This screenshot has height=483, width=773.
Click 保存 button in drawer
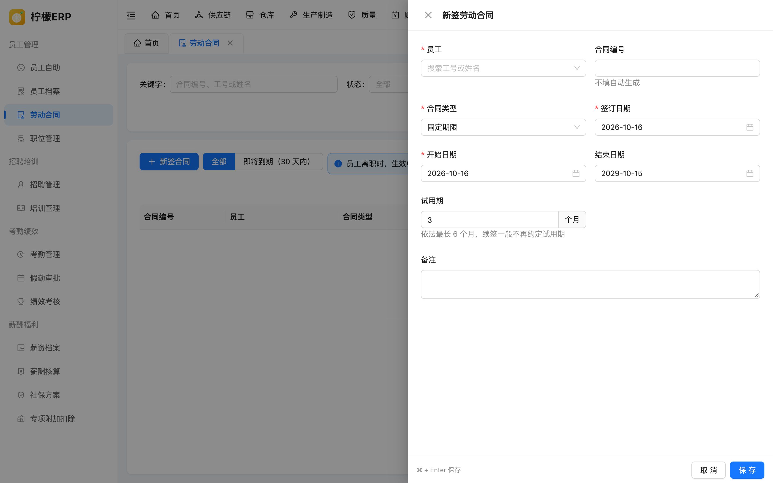(x=747, y=470)
